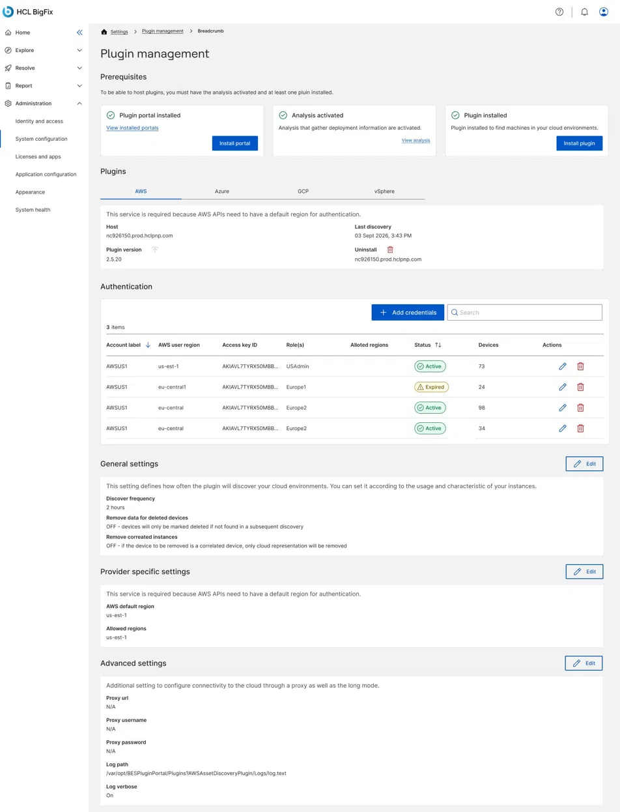Edit Provider specific settings
Viewport: 620px width, 812px height.
[584, 572]
